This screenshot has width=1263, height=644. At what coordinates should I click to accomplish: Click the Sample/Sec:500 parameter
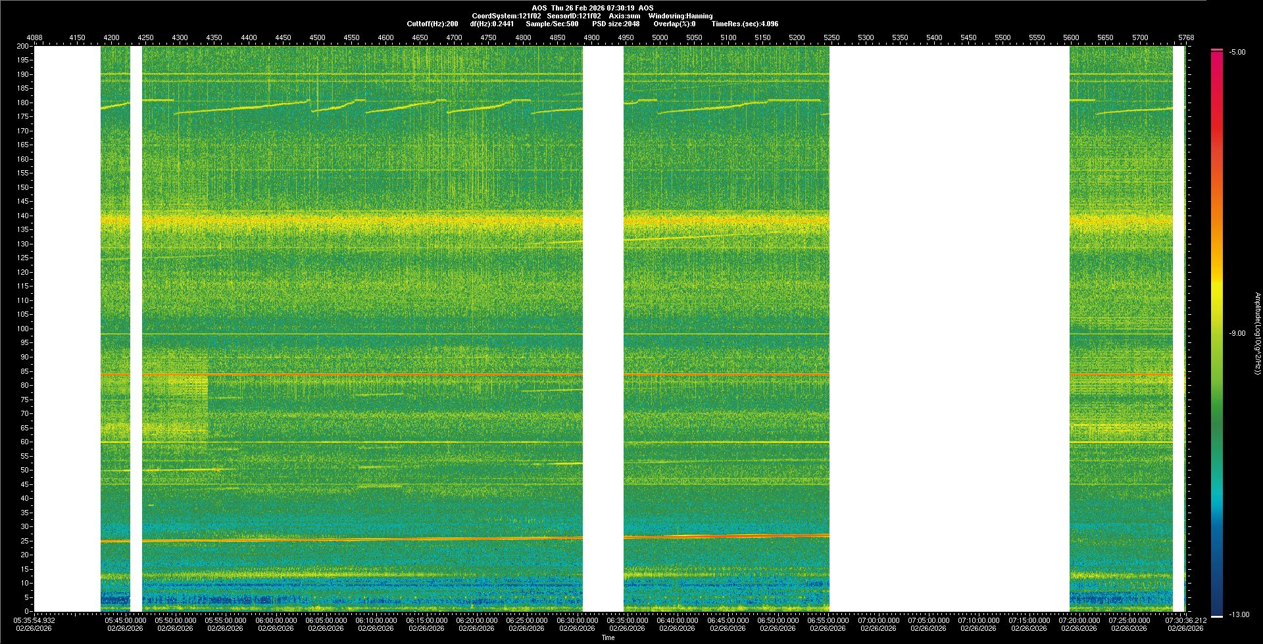[552, 24]
